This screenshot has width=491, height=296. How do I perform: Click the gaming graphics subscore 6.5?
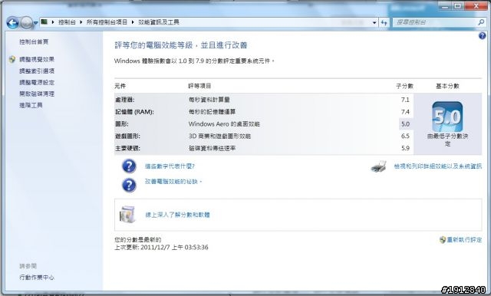coord(405,136)
